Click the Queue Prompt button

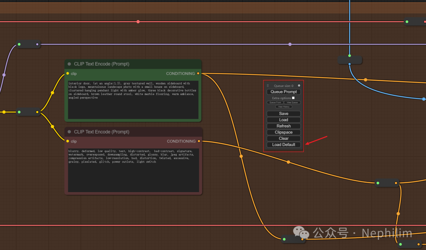pyautogui.click(x=283, y=92)
